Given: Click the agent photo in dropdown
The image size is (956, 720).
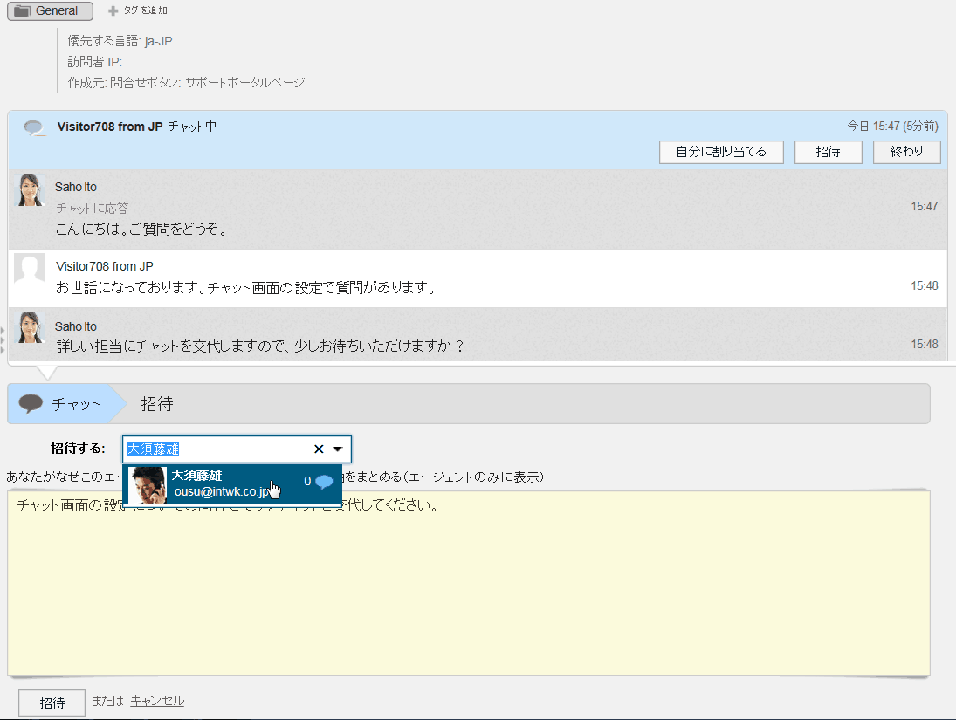Looking at the screenshot, I should [x=148, y=485].
